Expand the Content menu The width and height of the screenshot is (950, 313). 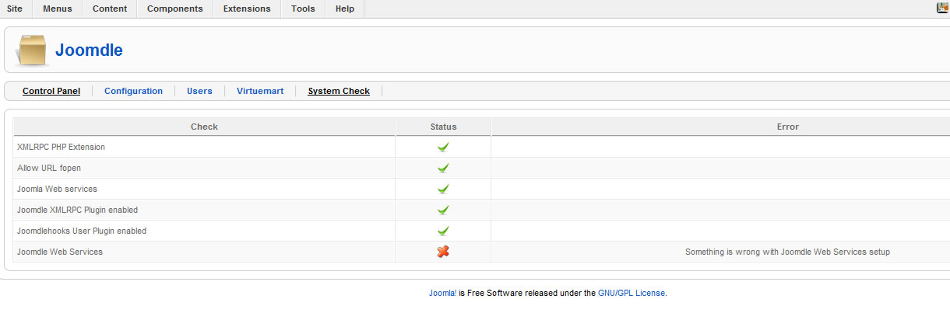tap(109, 9)
